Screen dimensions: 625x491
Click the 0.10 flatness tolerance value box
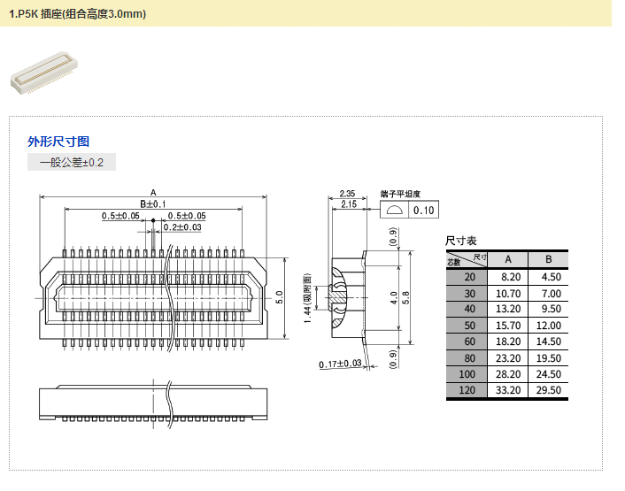click(424, 210)
